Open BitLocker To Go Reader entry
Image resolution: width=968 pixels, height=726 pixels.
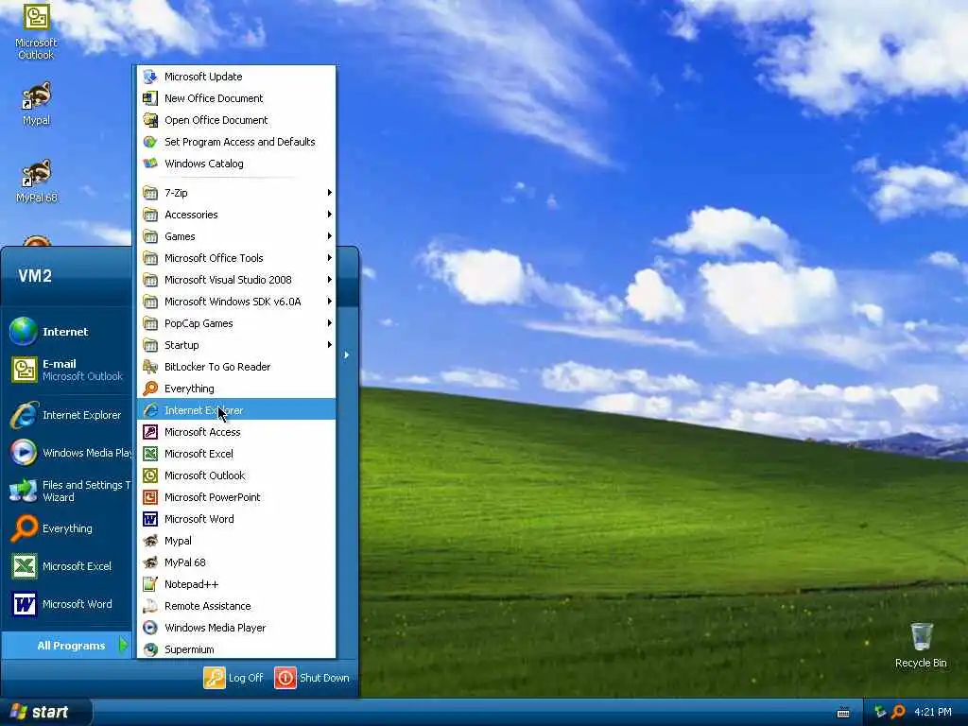[236, 367]
